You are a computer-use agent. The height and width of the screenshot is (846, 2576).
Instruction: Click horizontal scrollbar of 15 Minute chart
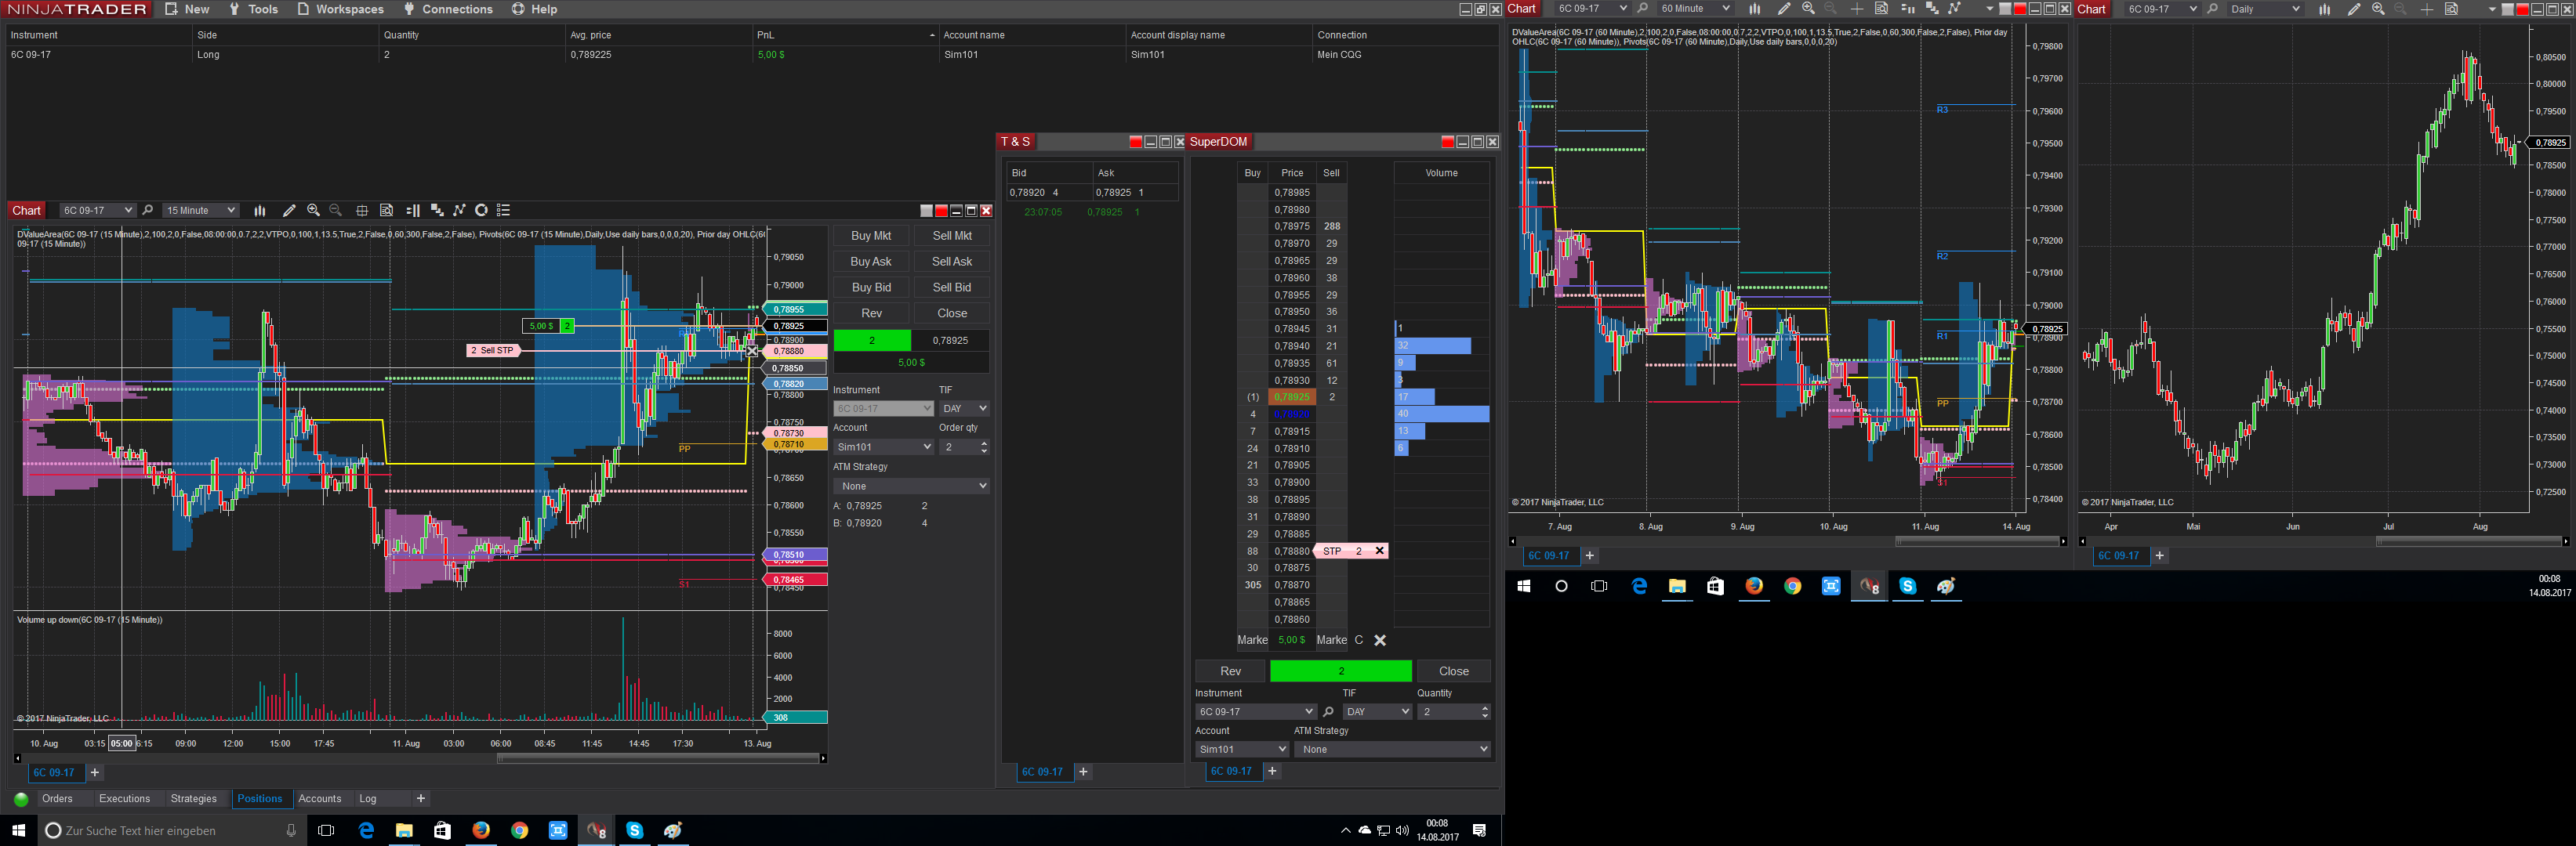click(658, 758)
